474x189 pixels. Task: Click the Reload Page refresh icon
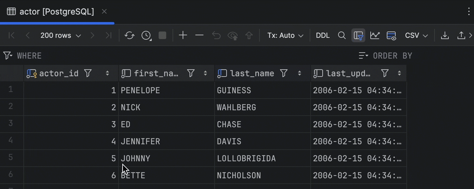click(130, 36)
